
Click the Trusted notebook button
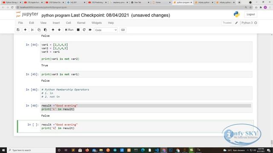click(x=227, y=23)
